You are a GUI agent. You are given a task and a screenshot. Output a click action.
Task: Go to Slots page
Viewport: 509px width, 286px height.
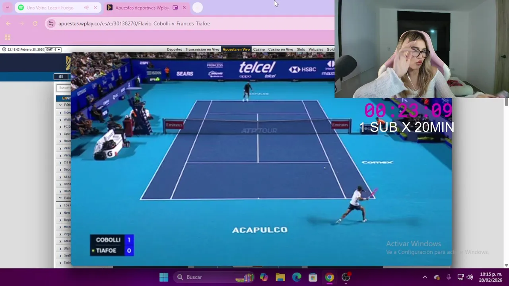click(x=301, y=50)
